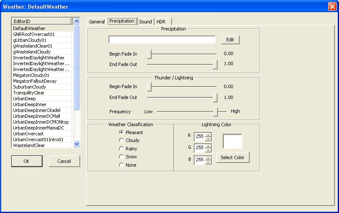This screenshot has height=213, width=339.
Task: Increase the G color value
Action: pyautogui.click(x=208, y=146)
